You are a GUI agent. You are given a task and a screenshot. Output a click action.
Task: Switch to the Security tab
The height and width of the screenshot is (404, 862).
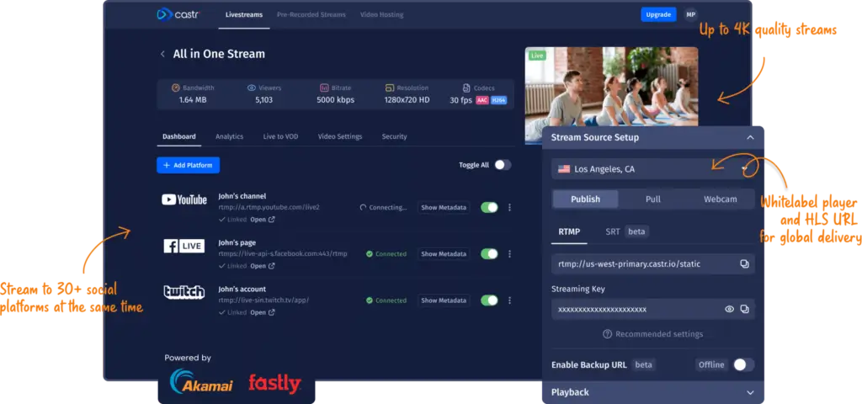click(395, 136)
